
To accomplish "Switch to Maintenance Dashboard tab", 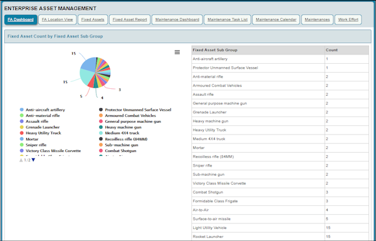I will point(177,19).
